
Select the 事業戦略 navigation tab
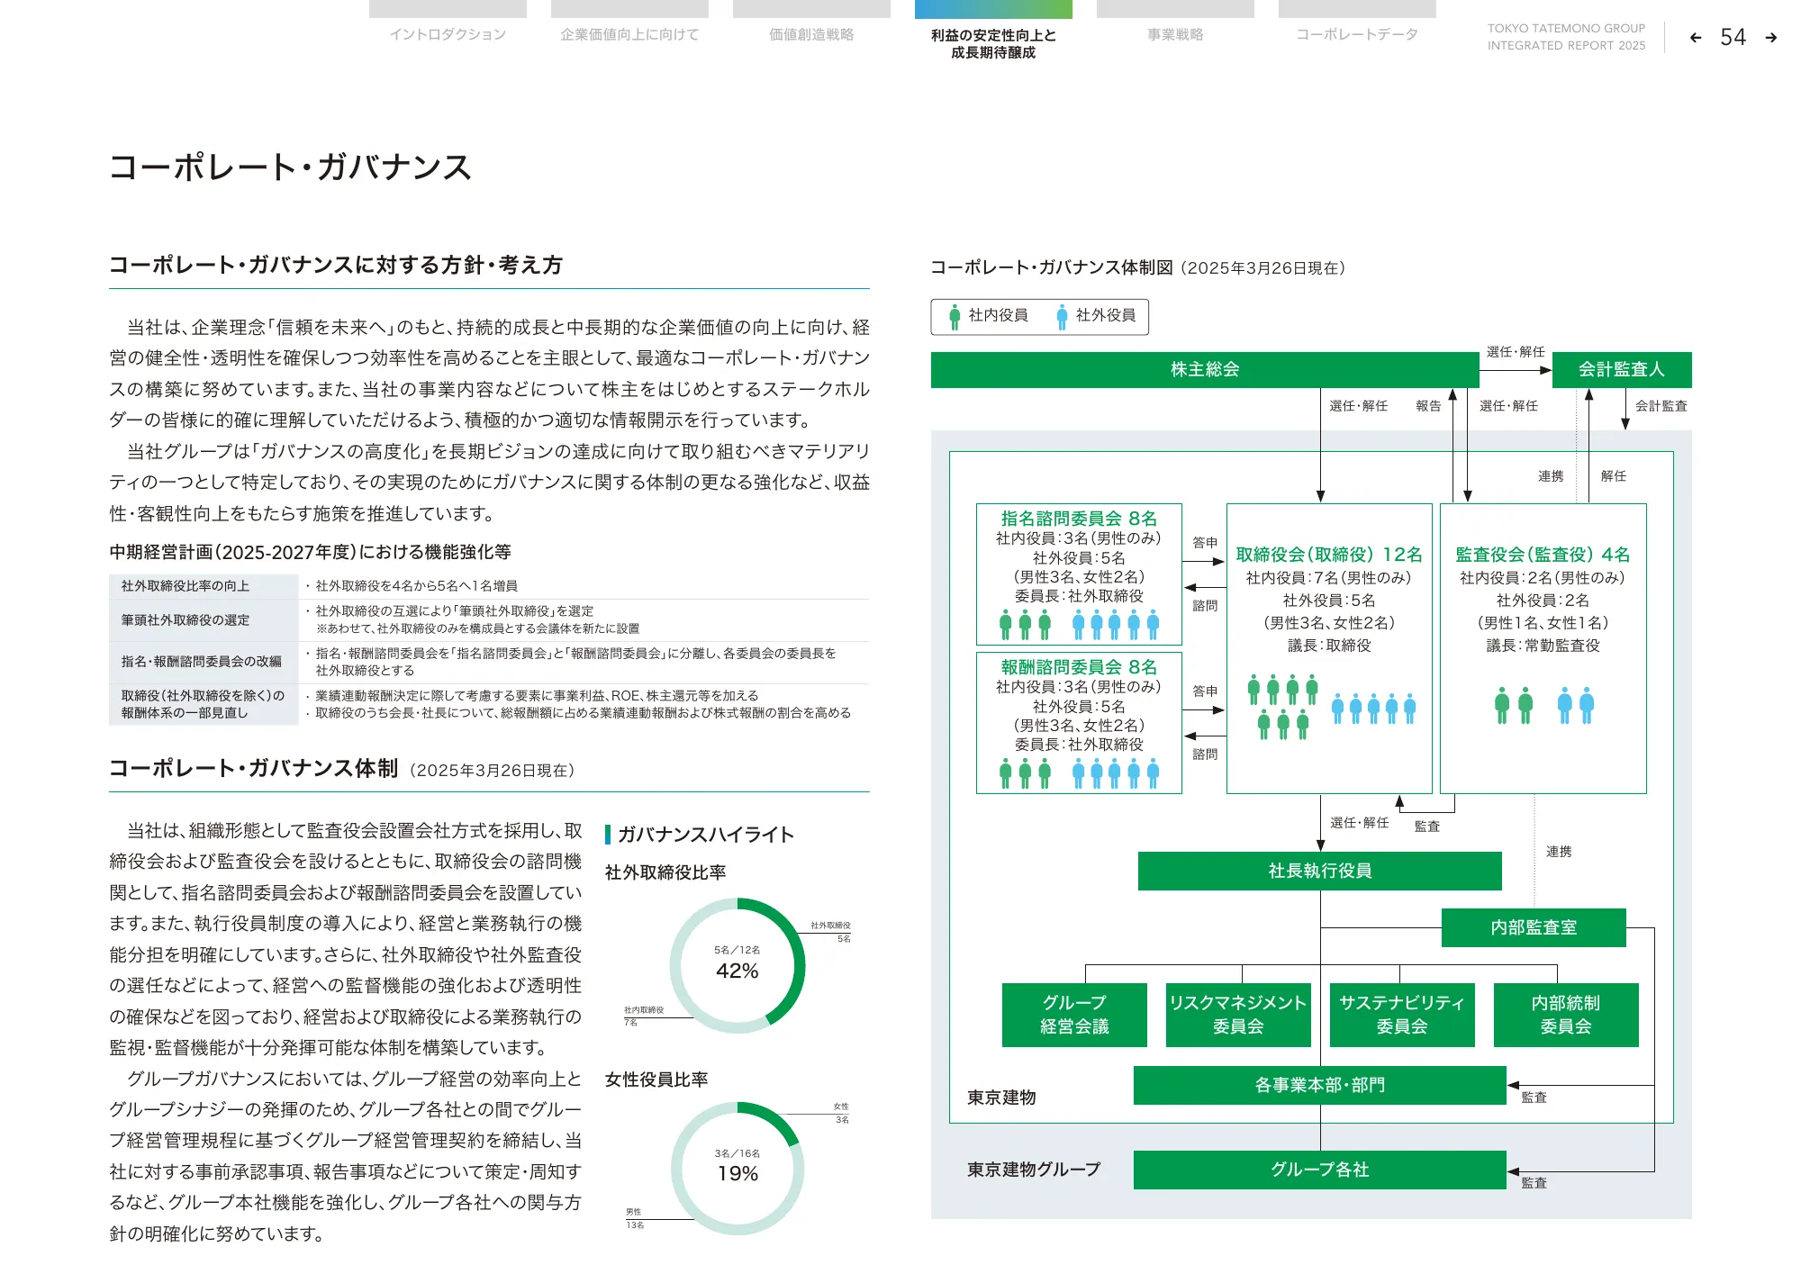(x=1175, y=34)
